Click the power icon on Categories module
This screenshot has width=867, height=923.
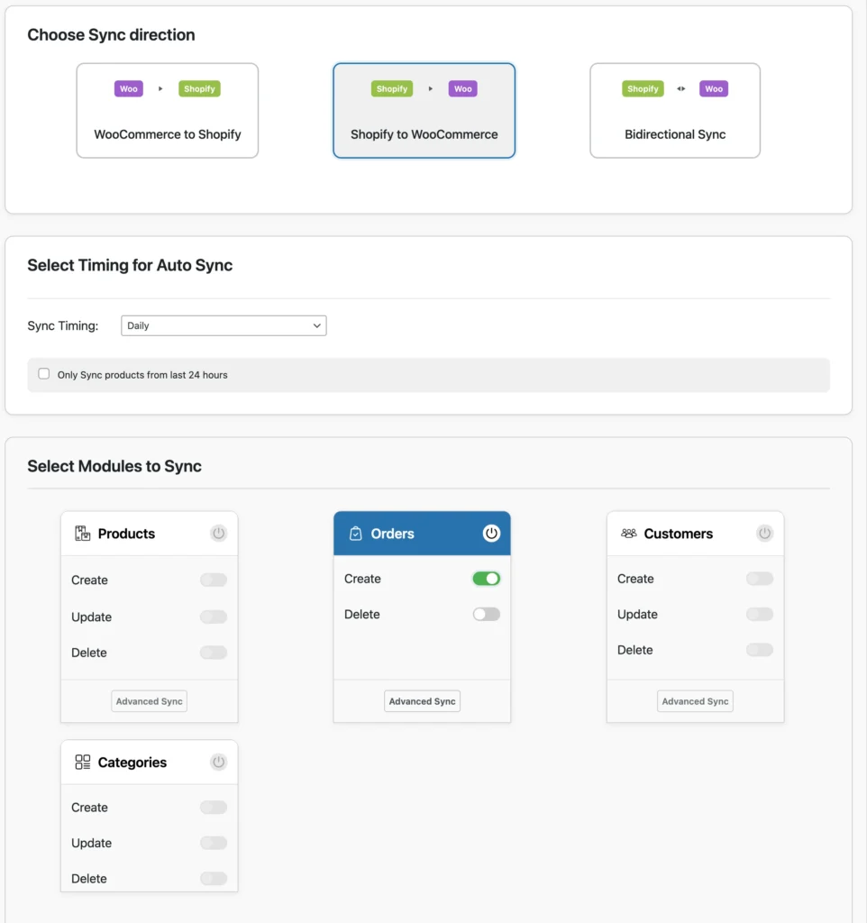click(218, 762)
